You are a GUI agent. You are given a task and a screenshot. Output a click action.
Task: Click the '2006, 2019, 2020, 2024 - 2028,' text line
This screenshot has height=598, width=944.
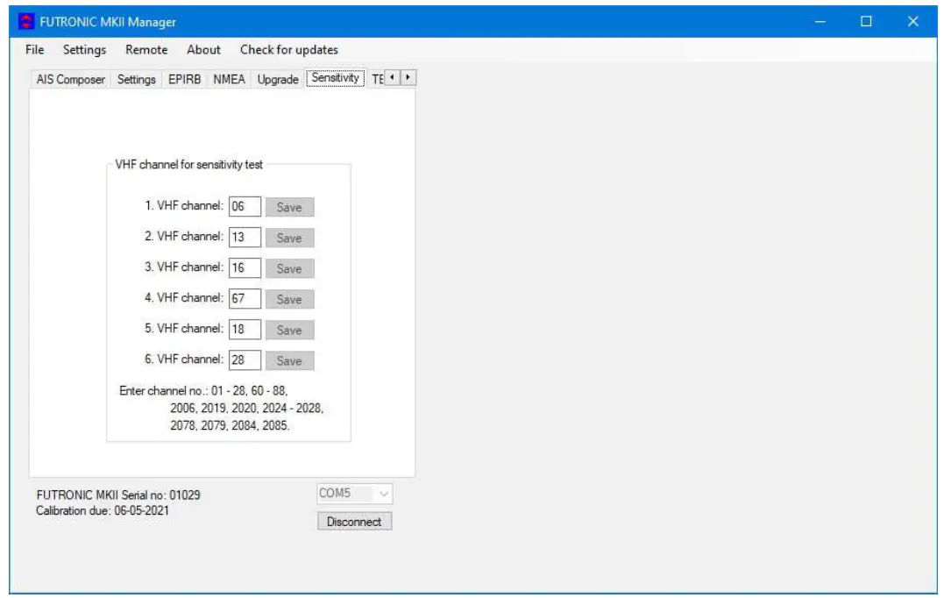point(247,409)
